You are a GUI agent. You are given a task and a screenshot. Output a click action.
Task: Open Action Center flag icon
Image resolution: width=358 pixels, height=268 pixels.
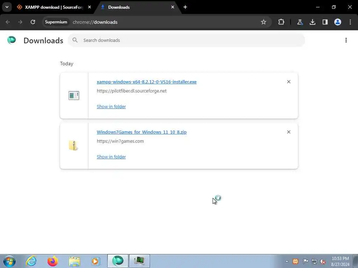(x=306, y=261)
